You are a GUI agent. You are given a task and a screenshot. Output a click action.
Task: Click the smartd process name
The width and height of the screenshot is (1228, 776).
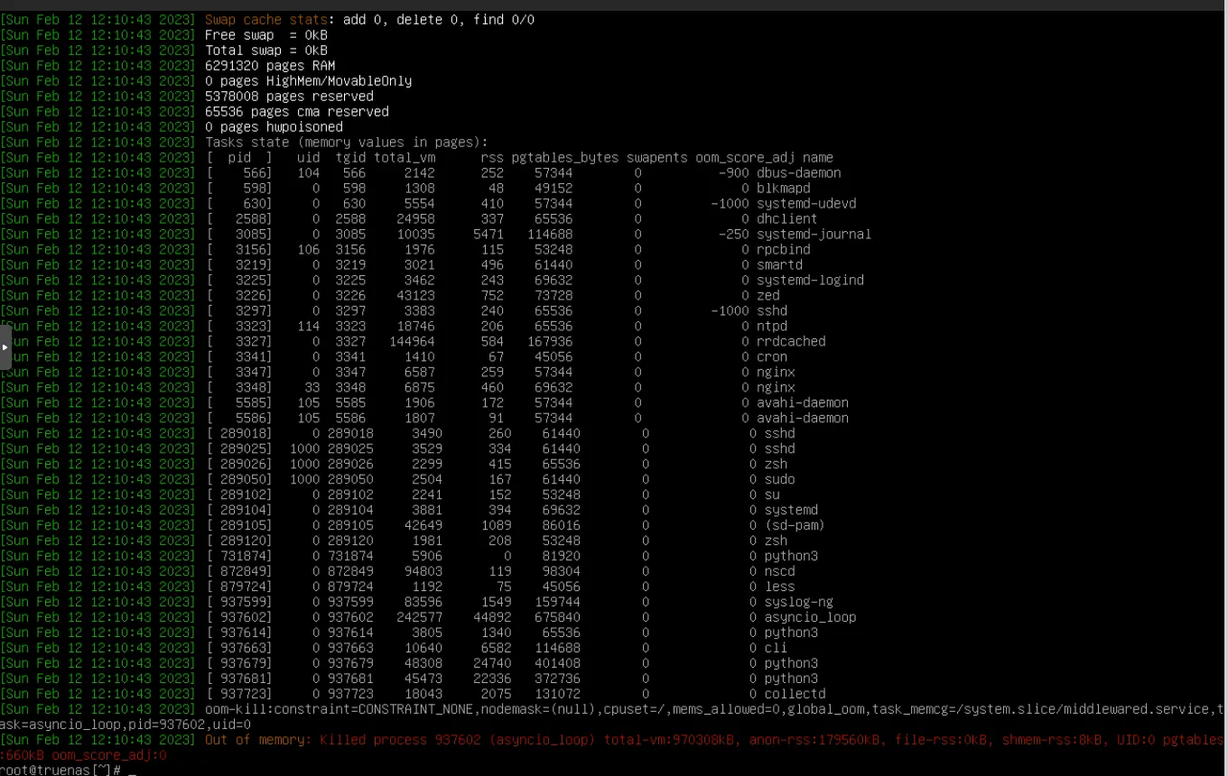(x=779, y=264)
